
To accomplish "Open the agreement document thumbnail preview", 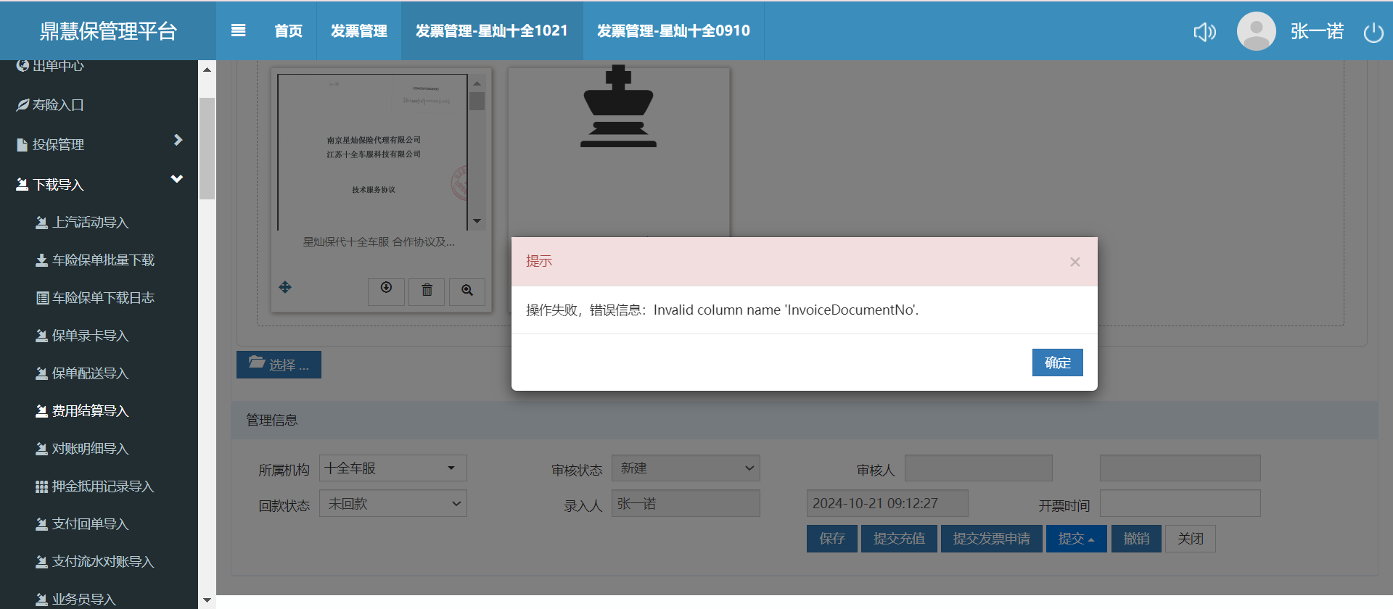I will (373, 152).
